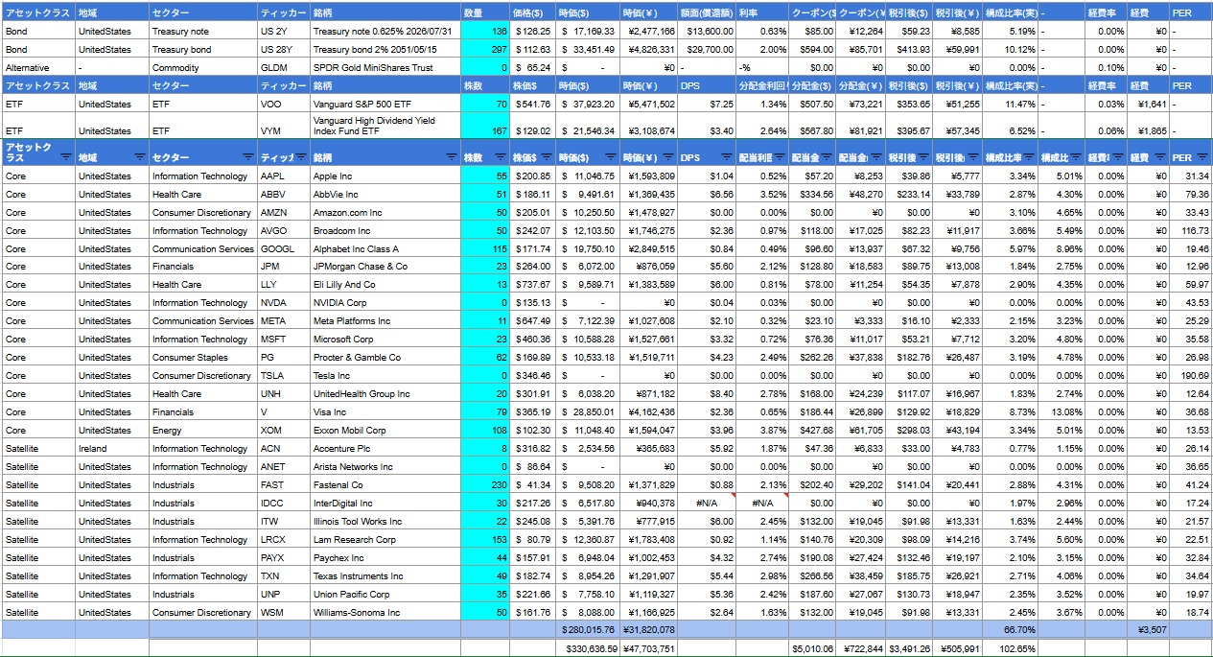Viewport: 1213px width, 657px height.
Task: Select the Ireland region cell
Action: point(112,449)
